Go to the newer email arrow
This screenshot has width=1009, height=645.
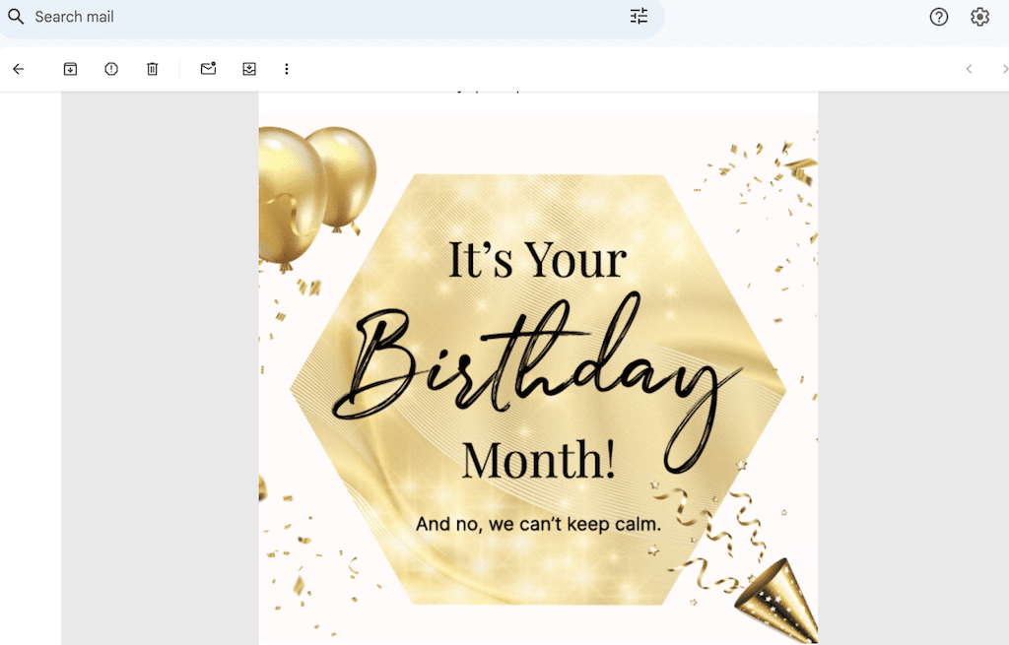(969, 69)
